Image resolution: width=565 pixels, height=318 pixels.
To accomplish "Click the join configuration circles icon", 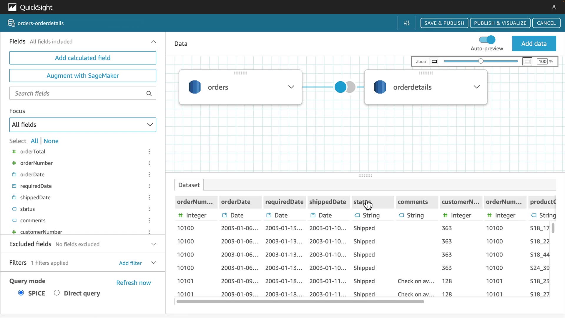I will coord(345,87).
